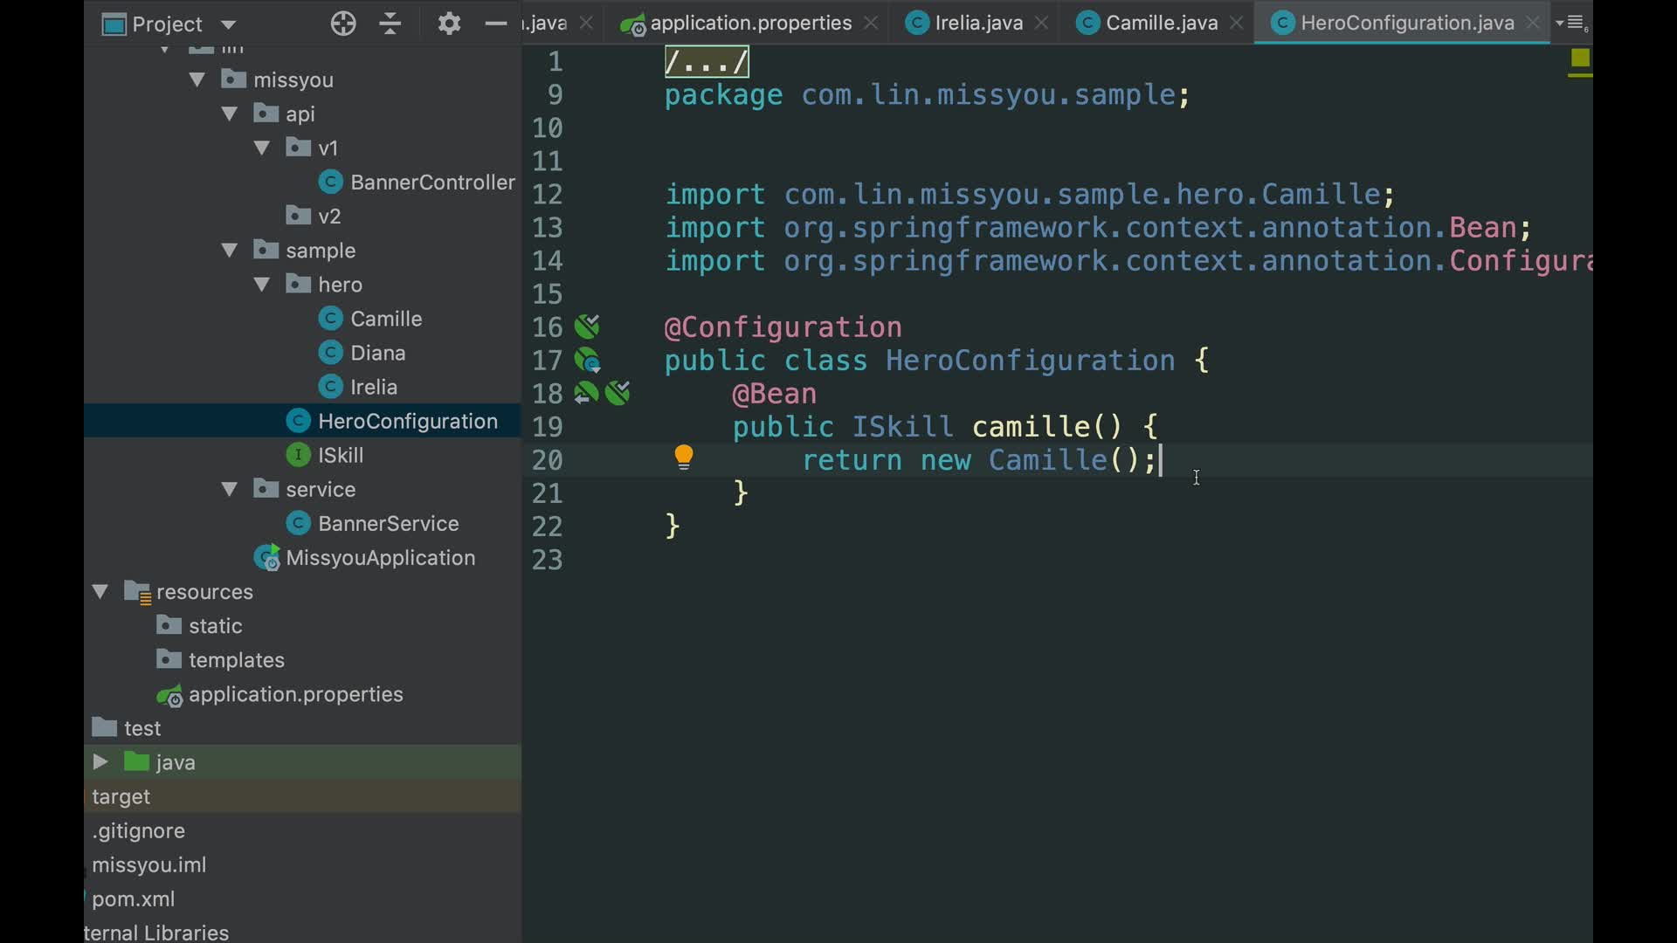Viewport: 1677px width, 943px height.
Task: Close the HeroConfiguration.java tab
Action: pyautogui.click(x=1533, y=24)
